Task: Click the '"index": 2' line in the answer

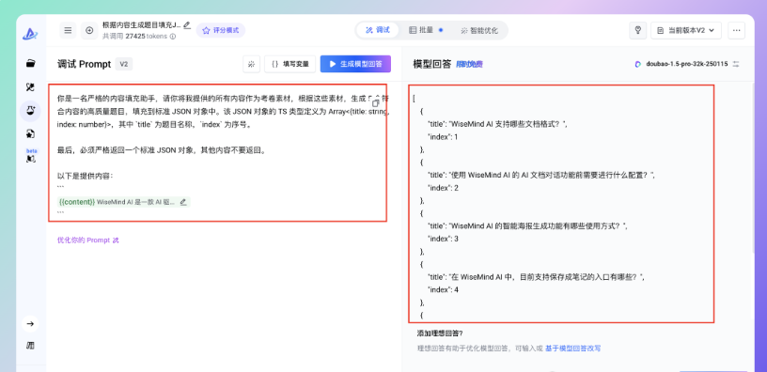Action: coord(443,188)
